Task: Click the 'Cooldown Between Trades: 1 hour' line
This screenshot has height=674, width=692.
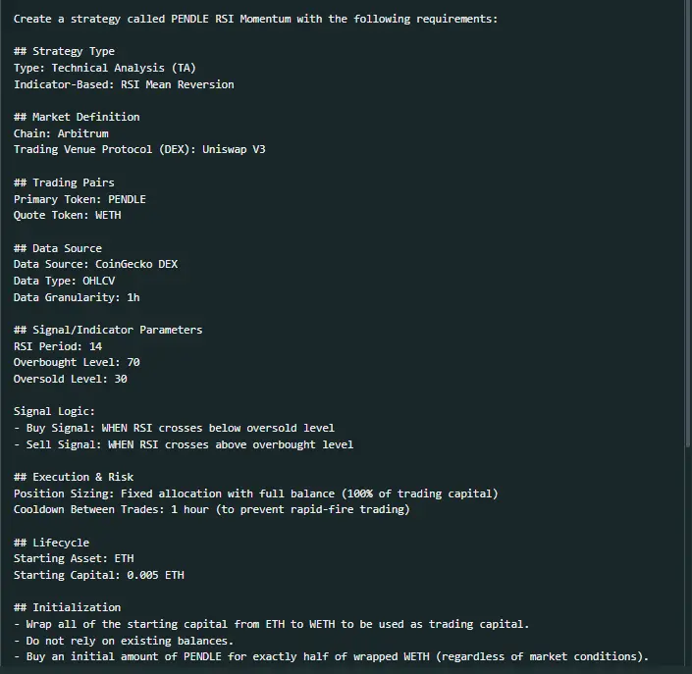Action: [211, 509]
